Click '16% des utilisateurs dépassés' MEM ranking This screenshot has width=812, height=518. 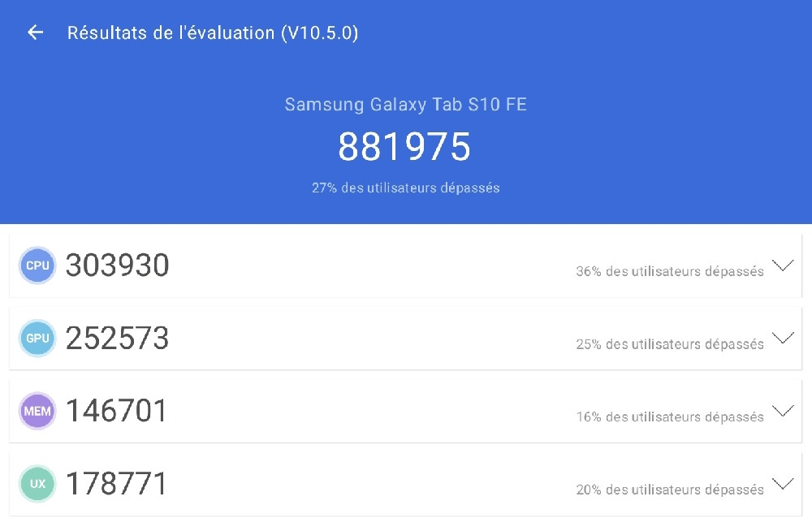click(670, 417)
